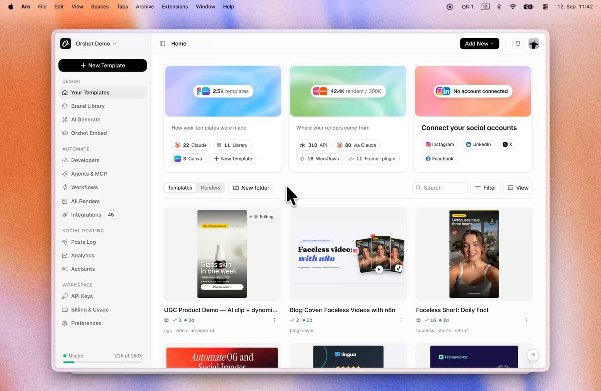Open the Add New dropdown
This screenshot has width=601, height=391.
click(479, 44)
